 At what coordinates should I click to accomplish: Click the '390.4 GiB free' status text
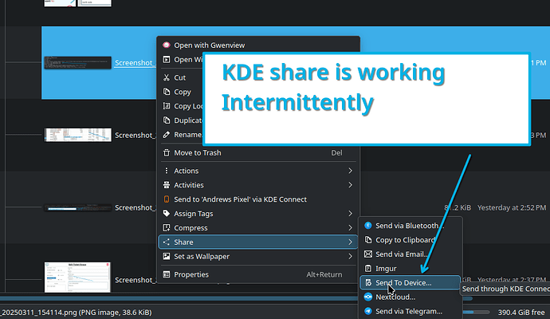point(521,312)
